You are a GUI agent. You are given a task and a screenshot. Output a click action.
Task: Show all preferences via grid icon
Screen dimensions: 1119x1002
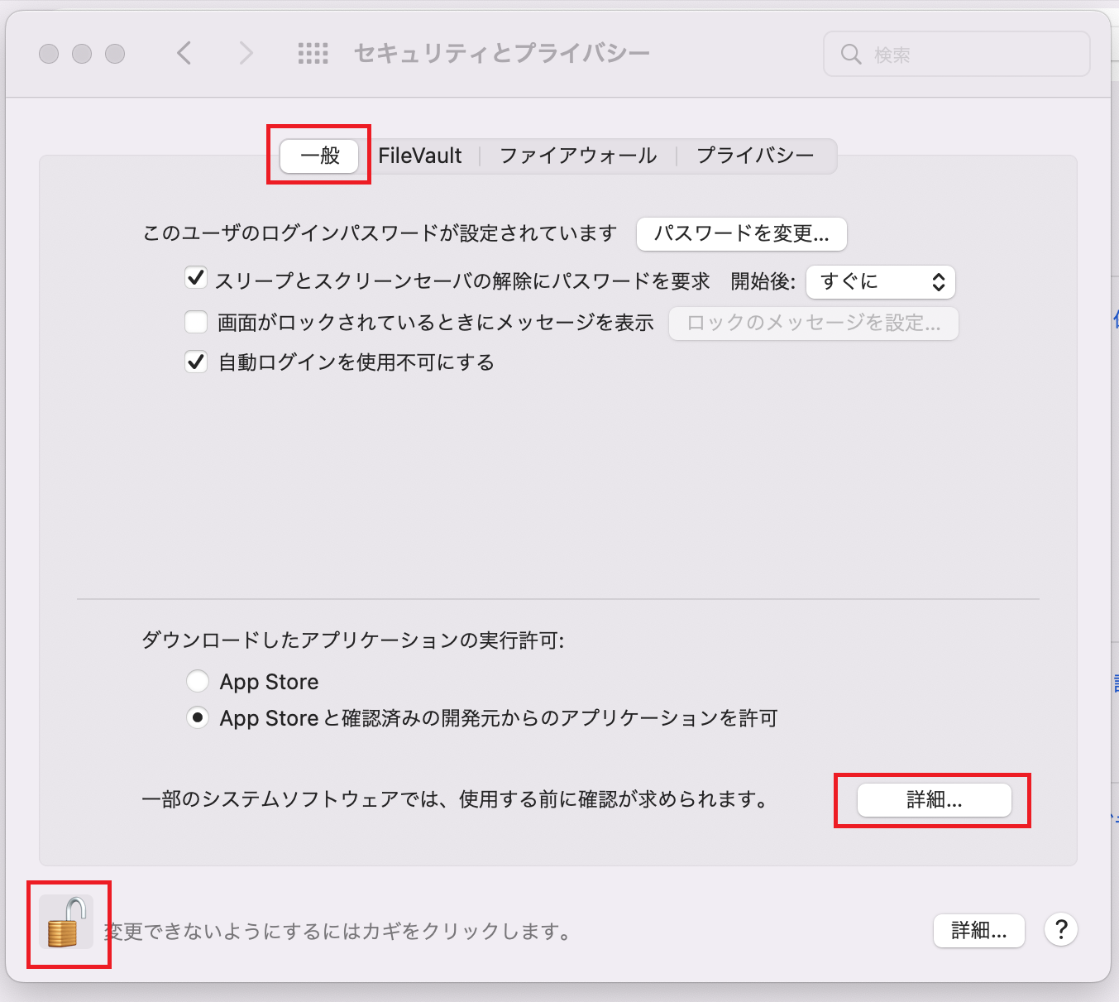point(313,54)
